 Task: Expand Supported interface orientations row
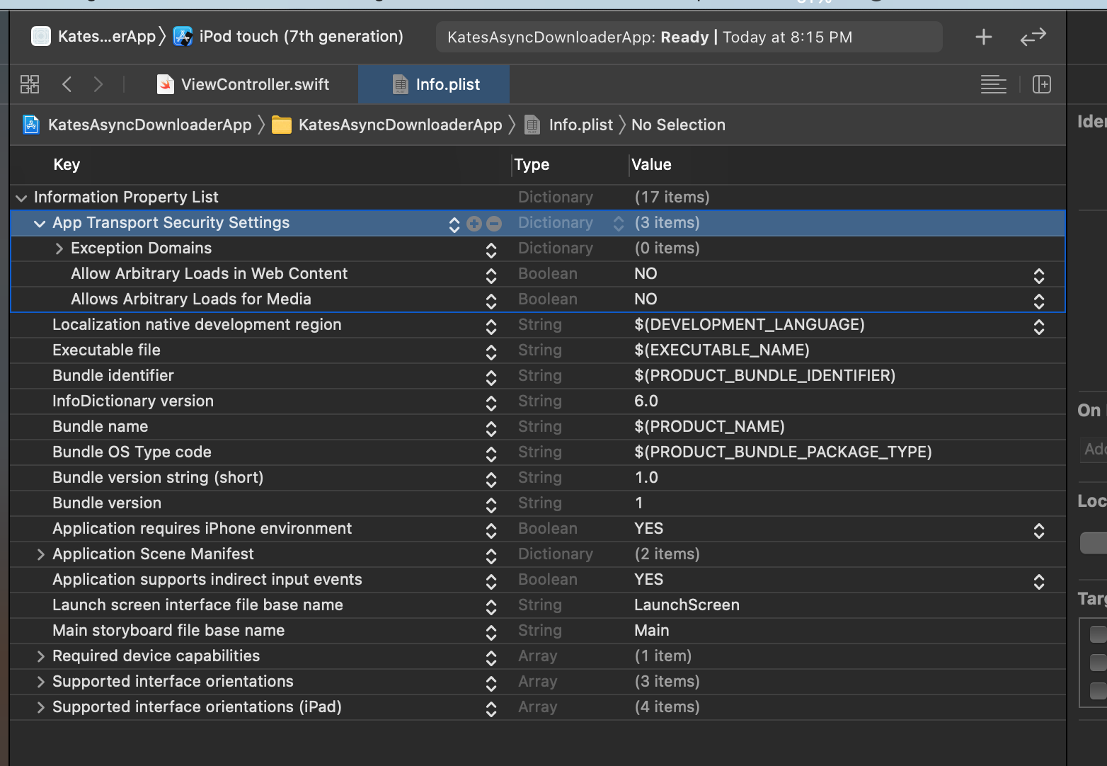40,682
